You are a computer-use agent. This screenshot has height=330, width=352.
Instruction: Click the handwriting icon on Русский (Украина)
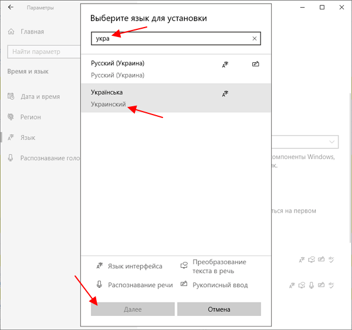(x=255, y=64)
